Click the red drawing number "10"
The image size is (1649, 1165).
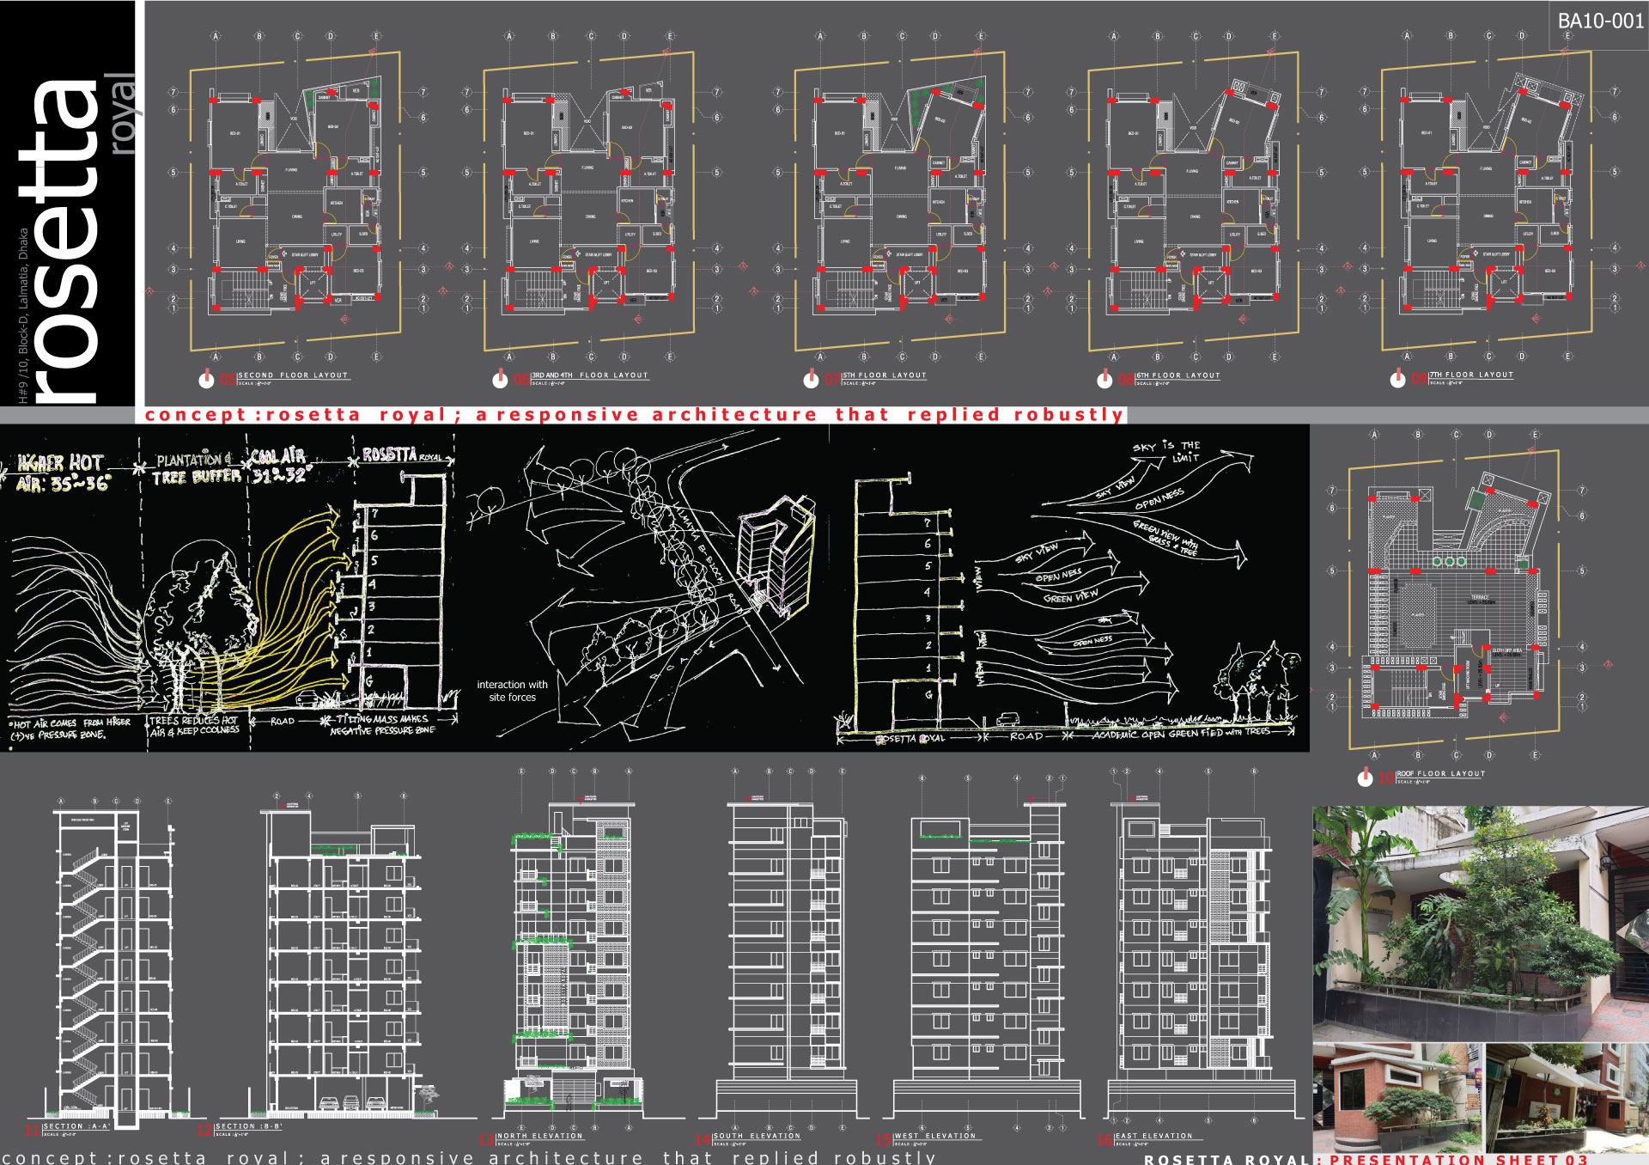(1385, 778)
